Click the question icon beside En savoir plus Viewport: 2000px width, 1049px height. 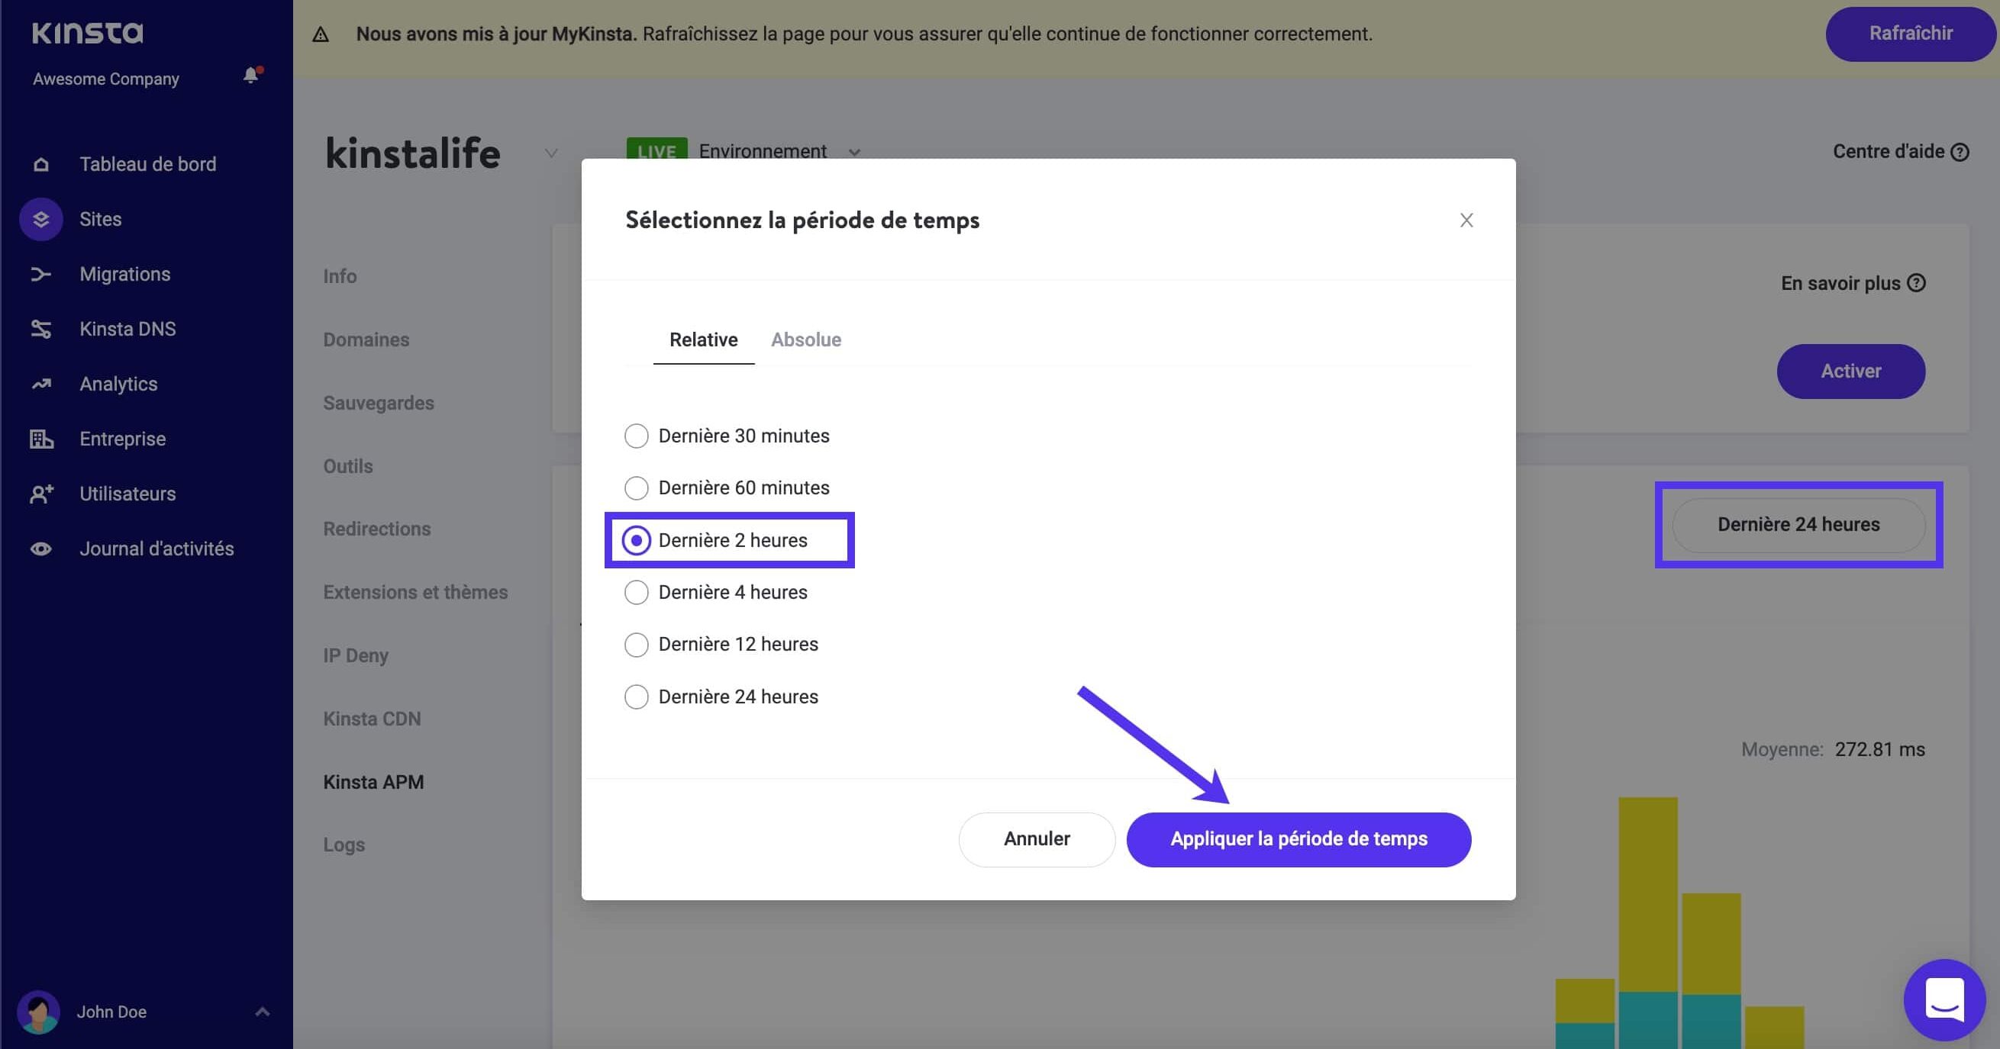[x=1916, y=283]
